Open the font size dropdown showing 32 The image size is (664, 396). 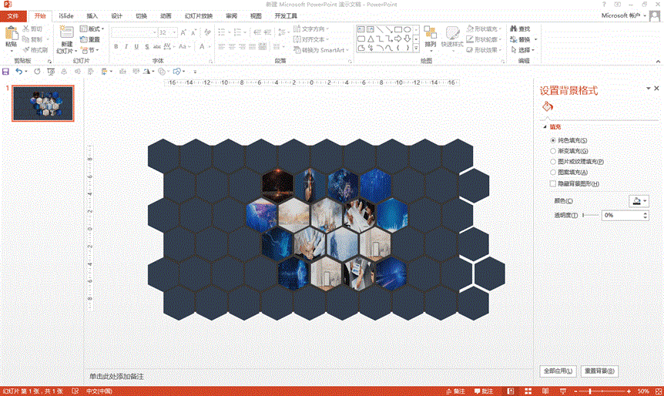(173, 33)
